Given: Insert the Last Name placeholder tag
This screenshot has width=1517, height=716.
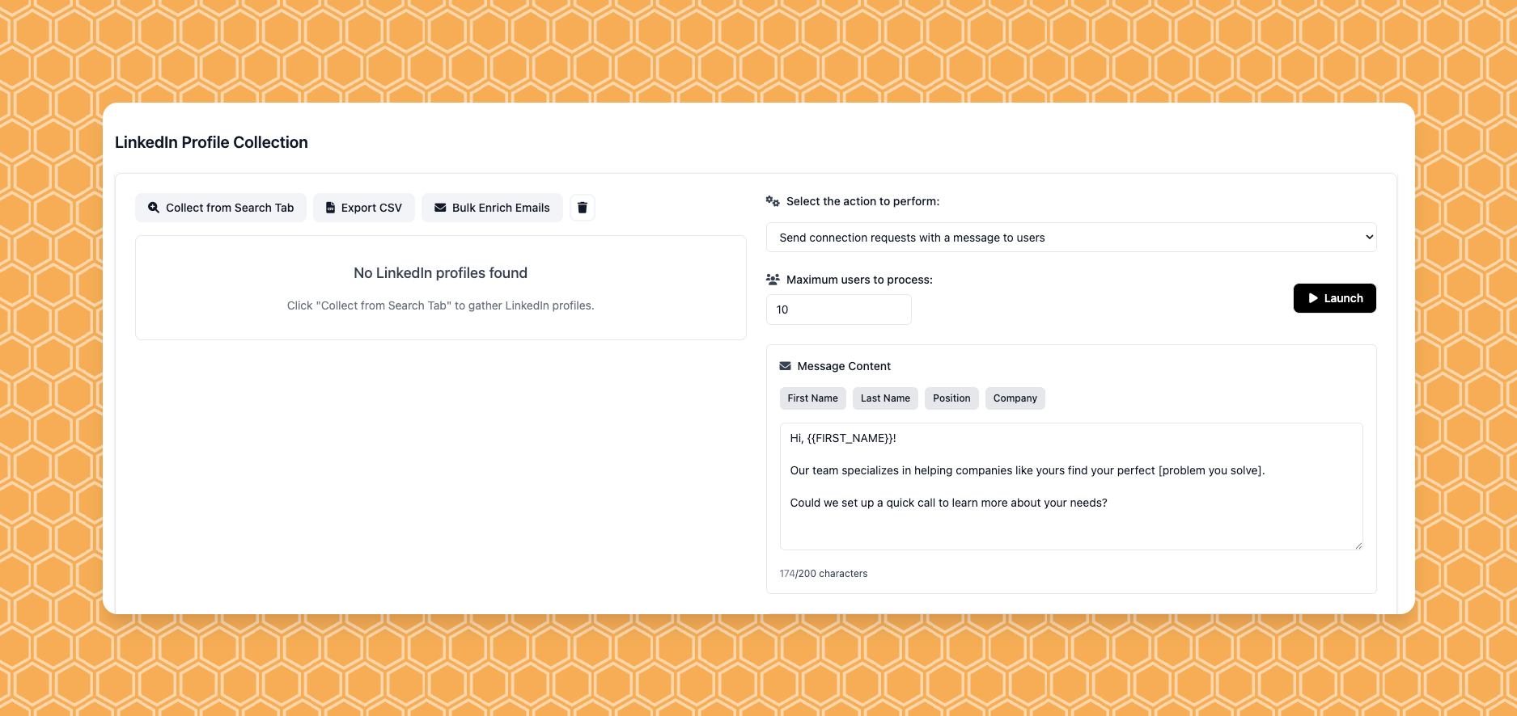Looking at the screenshot, I should [885, 398].
